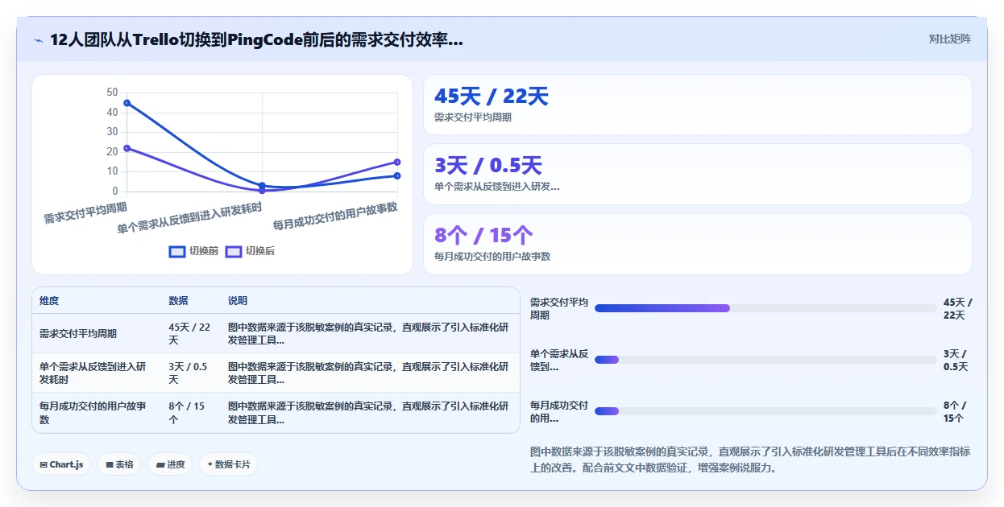Click the 单个需求从反馈到 progress bar
This screenshot has height=507, width=1004.
765,360
